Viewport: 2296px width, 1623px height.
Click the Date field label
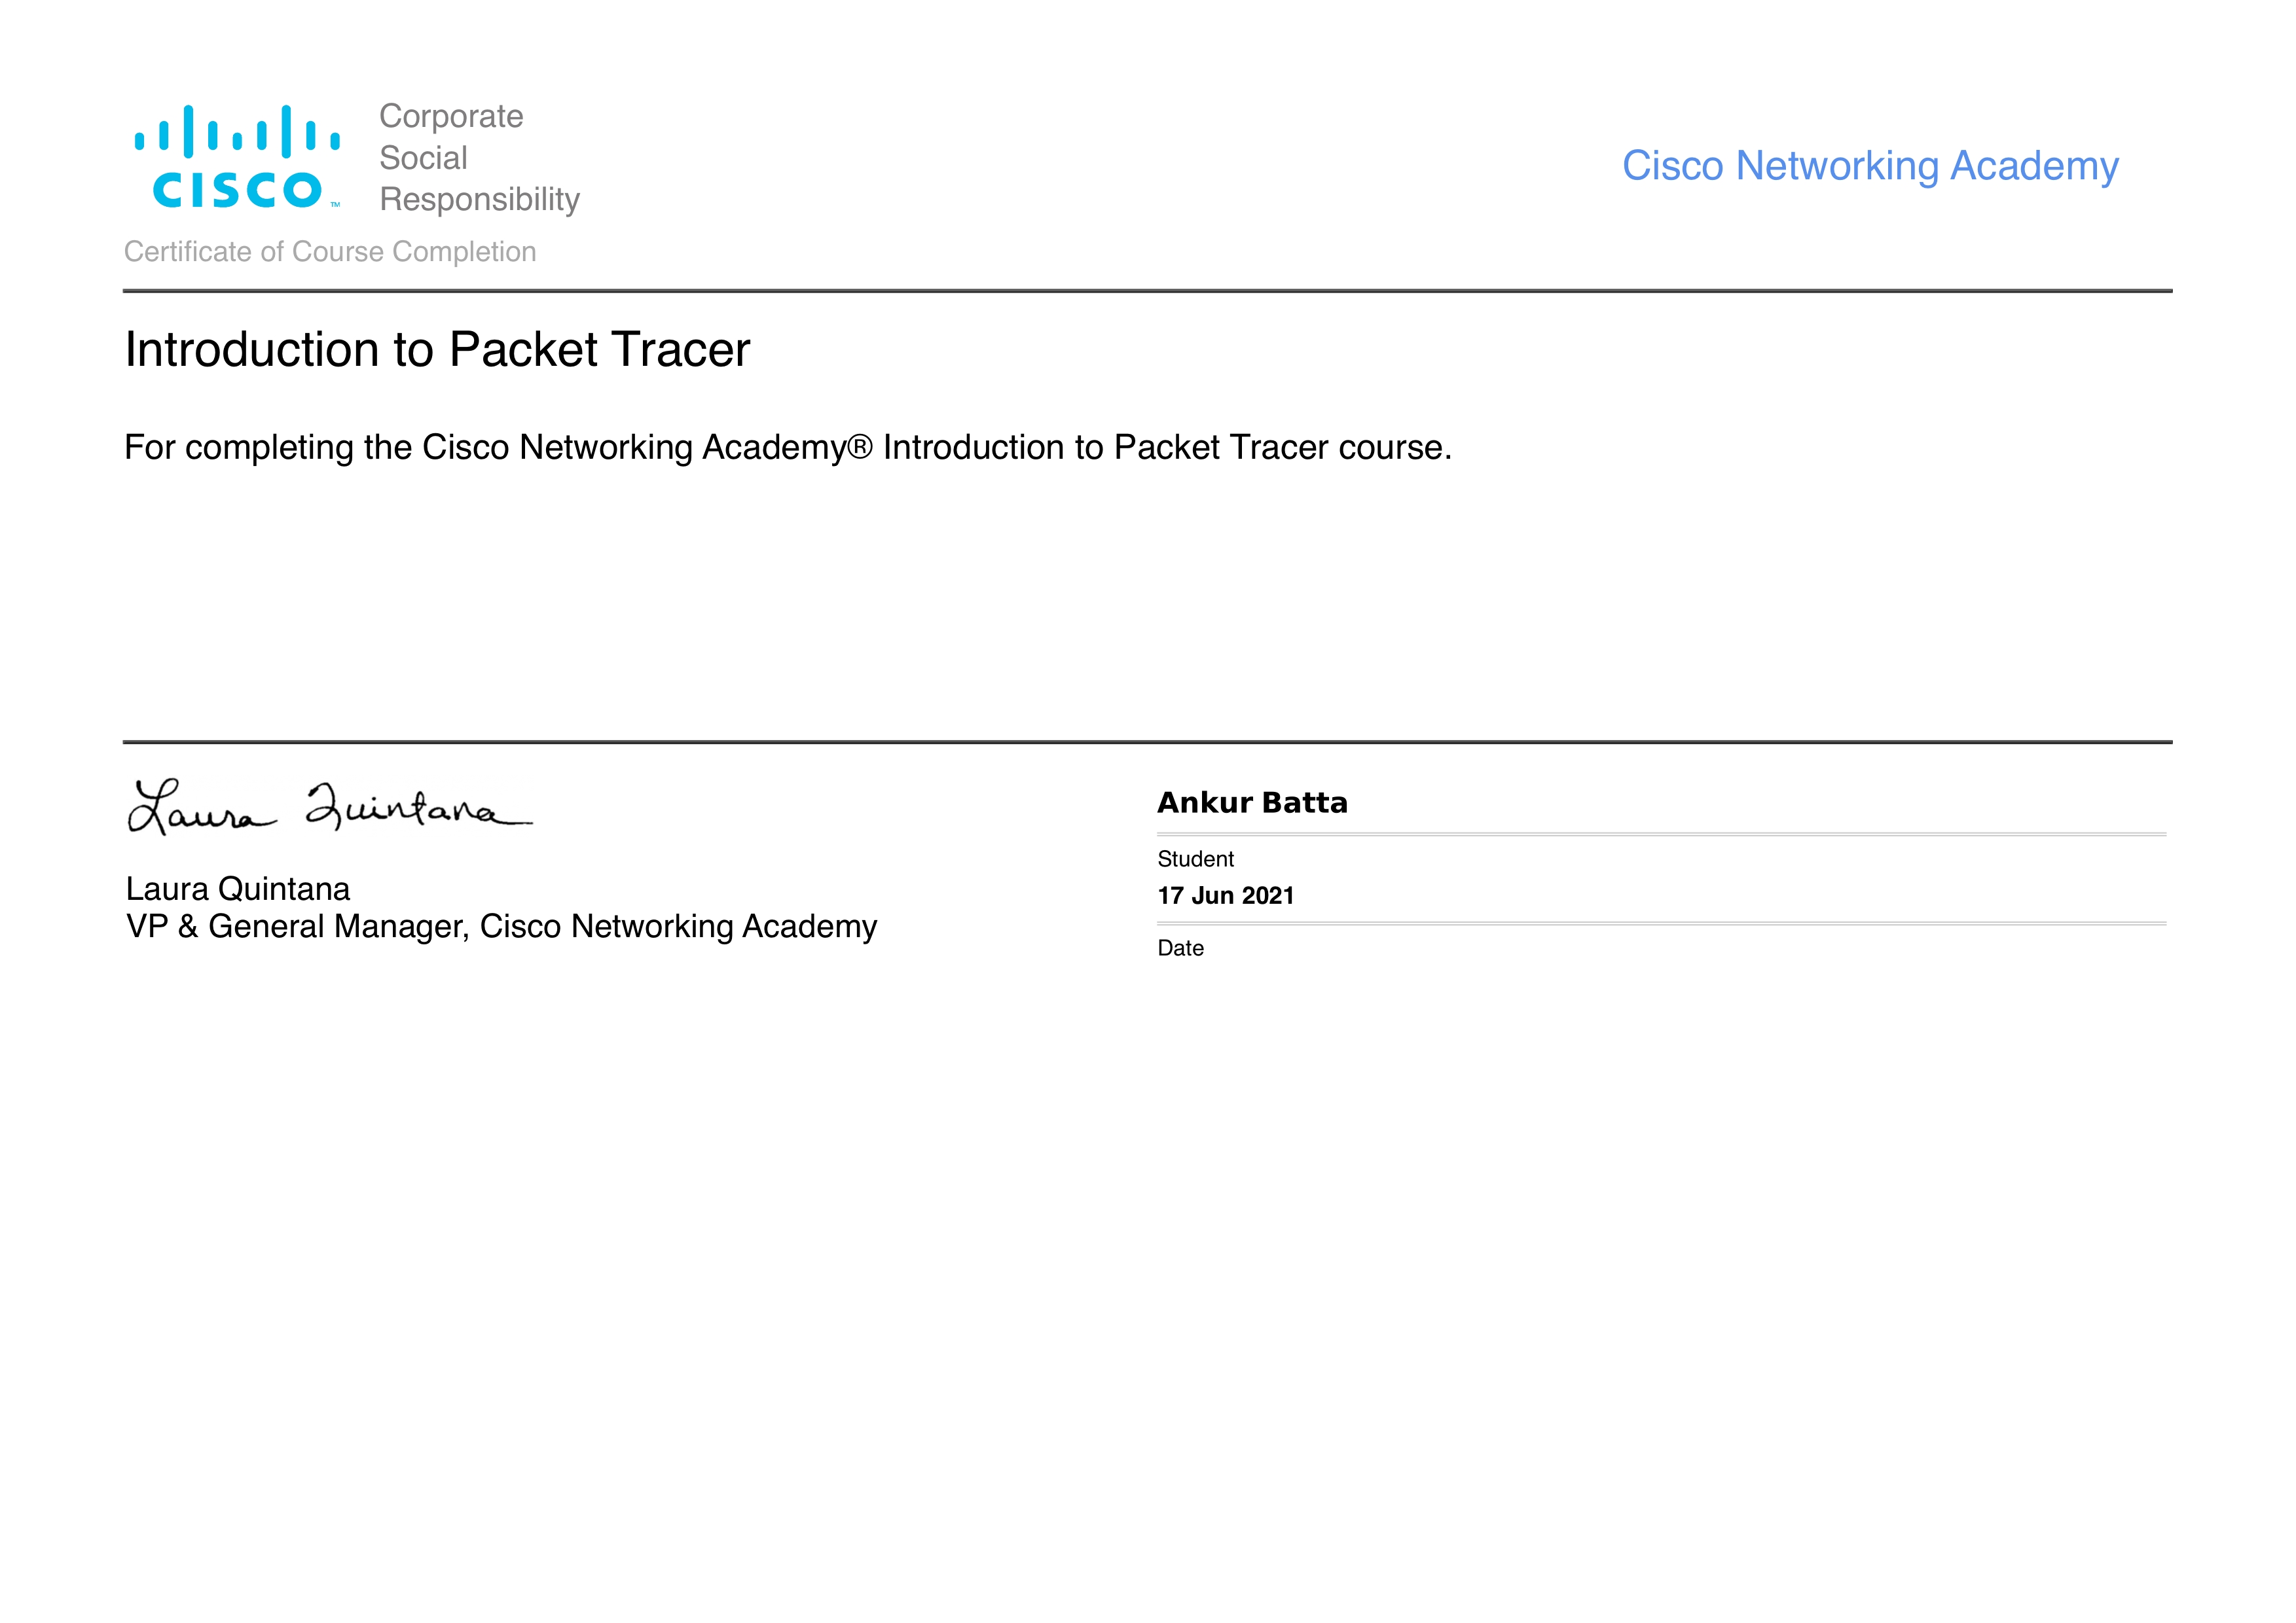[x=1180, y=948]
